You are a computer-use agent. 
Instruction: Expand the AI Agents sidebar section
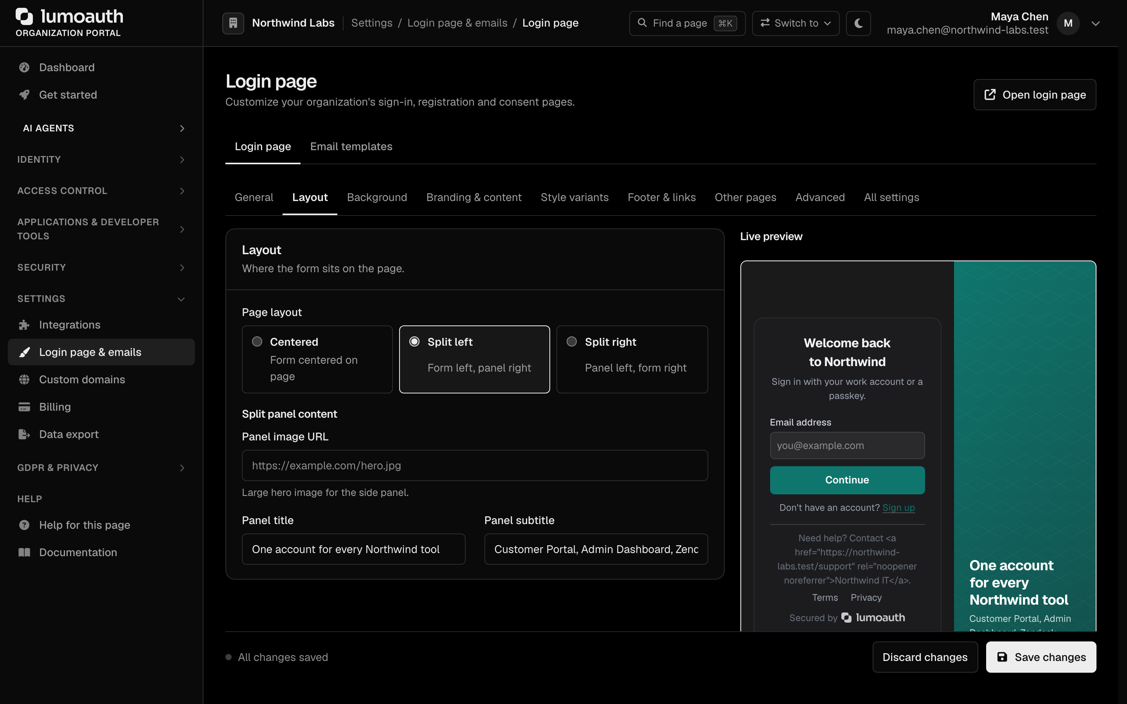pyautogui.click(x=101, y=128)
